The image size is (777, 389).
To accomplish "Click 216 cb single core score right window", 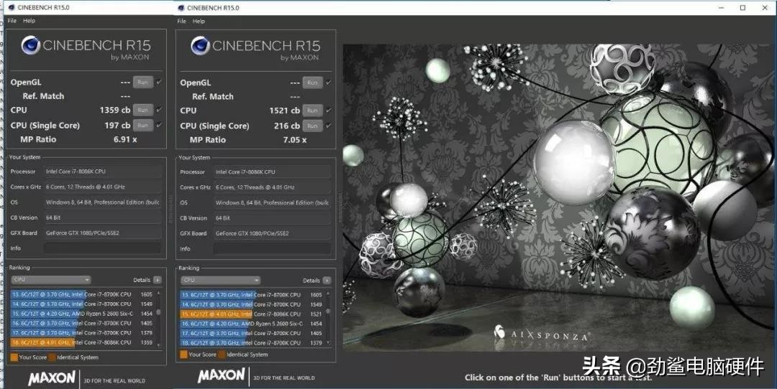I will [x=287, y=126].
